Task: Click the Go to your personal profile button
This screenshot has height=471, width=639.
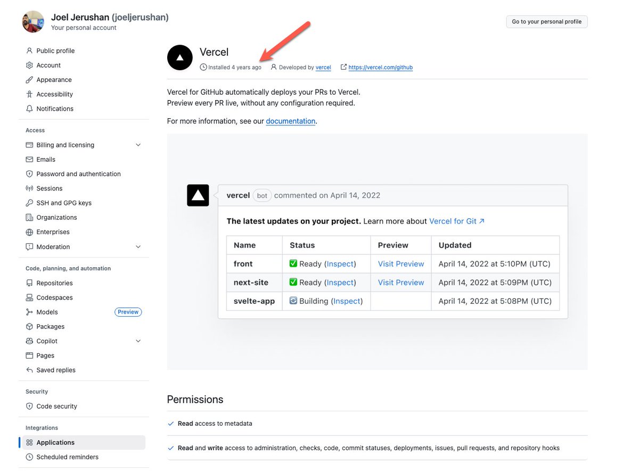Action: click(546, 21)
